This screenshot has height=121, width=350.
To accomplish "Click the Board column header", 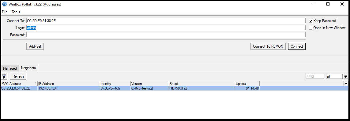I will coord(202,83).
